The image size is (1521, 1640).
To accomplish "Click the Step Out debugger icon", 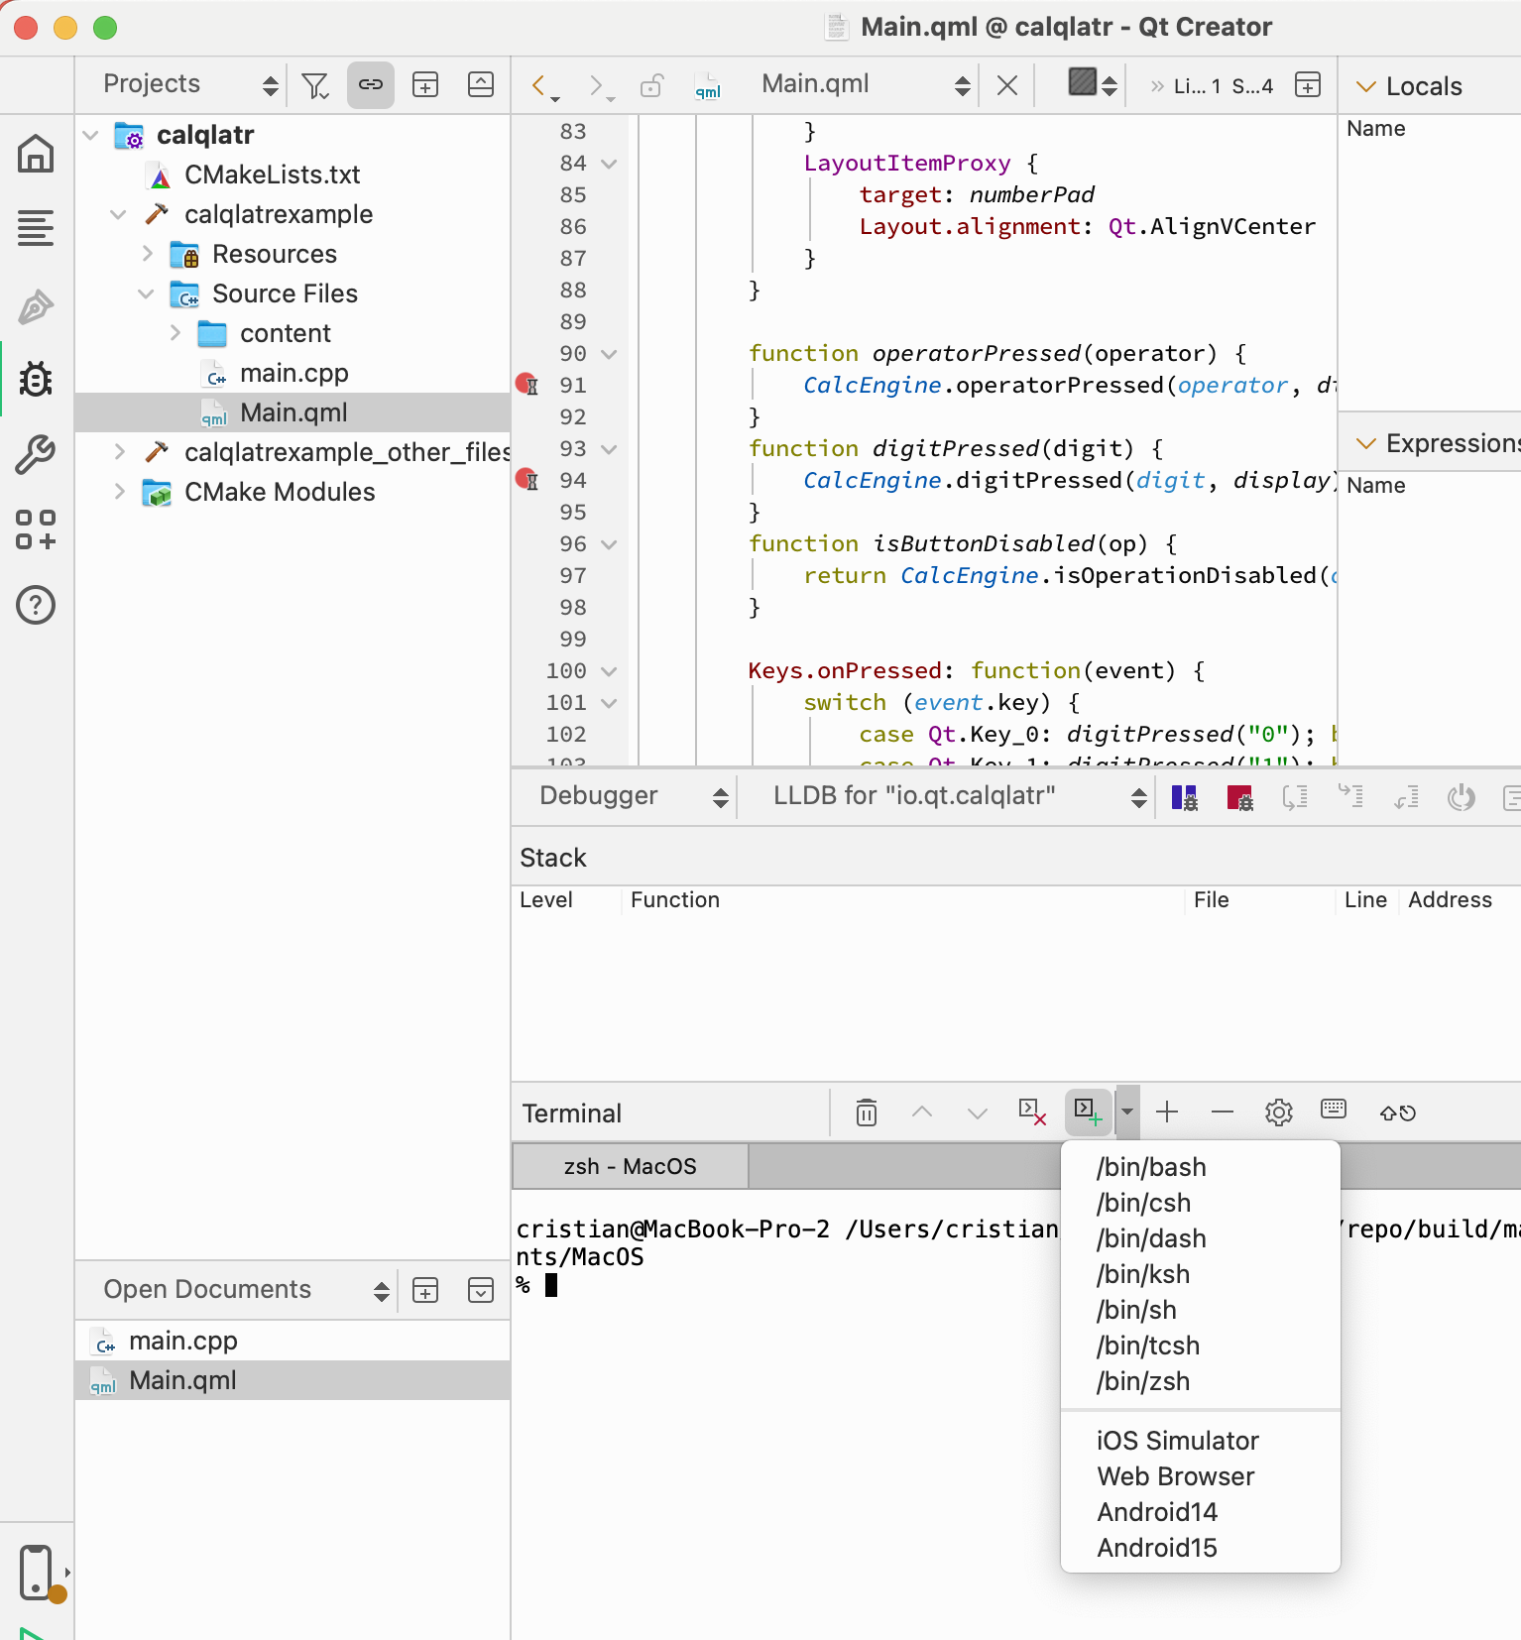I will 1407,797.
